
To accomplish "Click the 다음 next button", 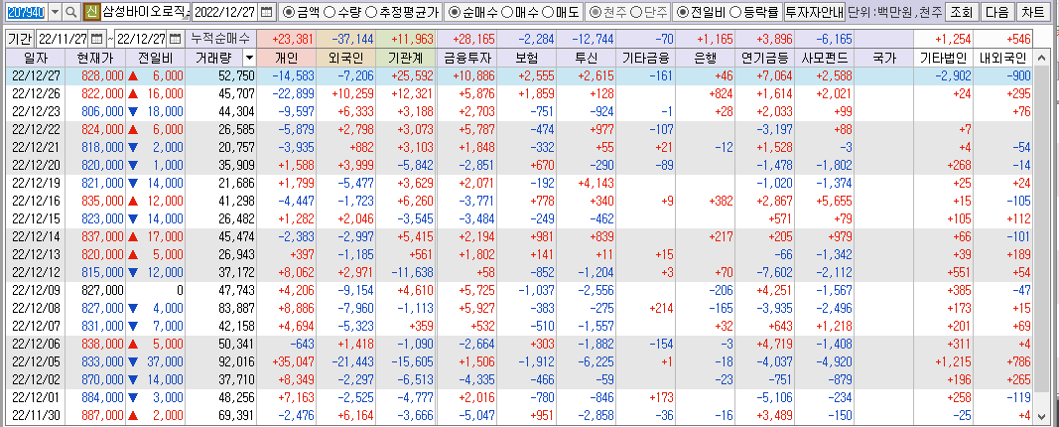I will coord(996,12).
